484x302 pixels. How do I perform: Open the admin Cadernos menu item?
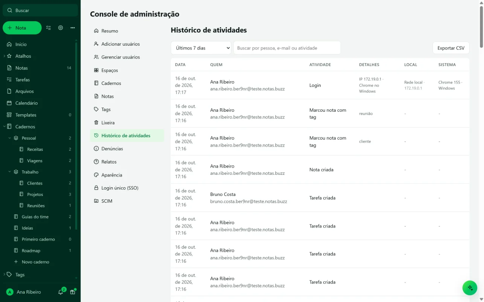point(127,83)
